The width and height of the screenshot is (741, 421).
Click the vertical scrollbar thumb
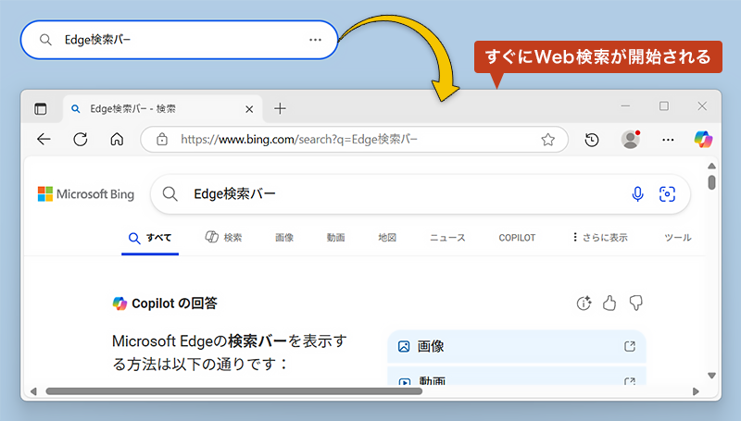tap(711, 182)
